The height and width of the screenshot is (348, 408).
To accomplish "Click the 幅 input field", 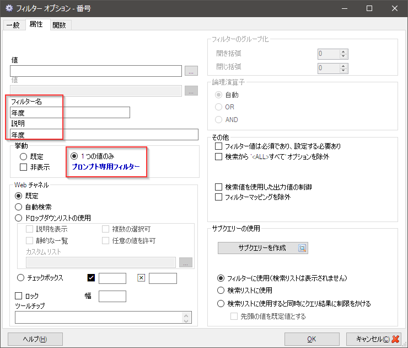I will (112, 297).
